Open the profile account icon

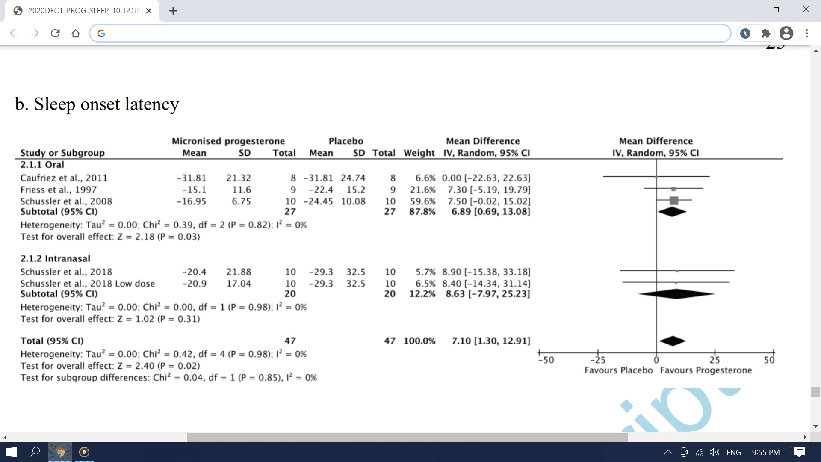[x=786, y=33]
